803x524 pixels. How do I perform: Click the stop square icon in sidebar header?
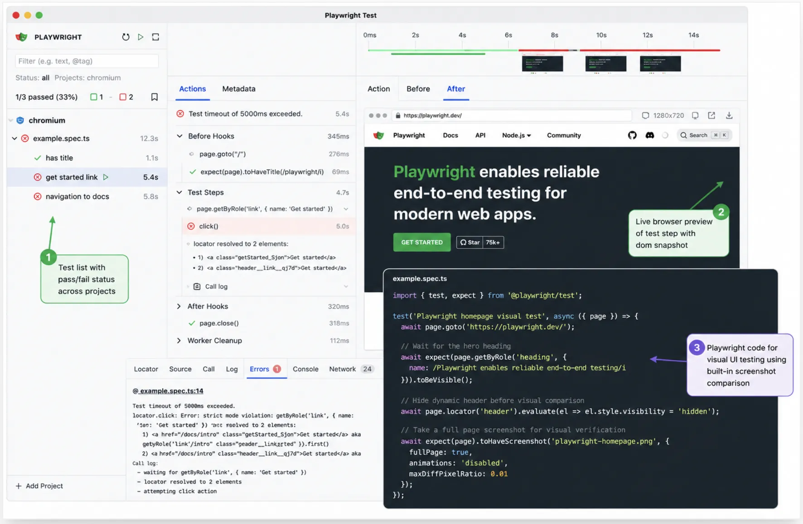(x=155, y=37)
